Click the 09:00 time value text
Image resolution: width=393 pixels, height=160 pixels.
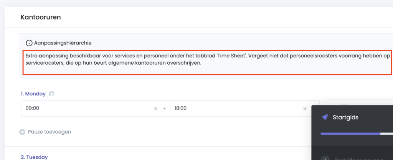click(32, 109)
